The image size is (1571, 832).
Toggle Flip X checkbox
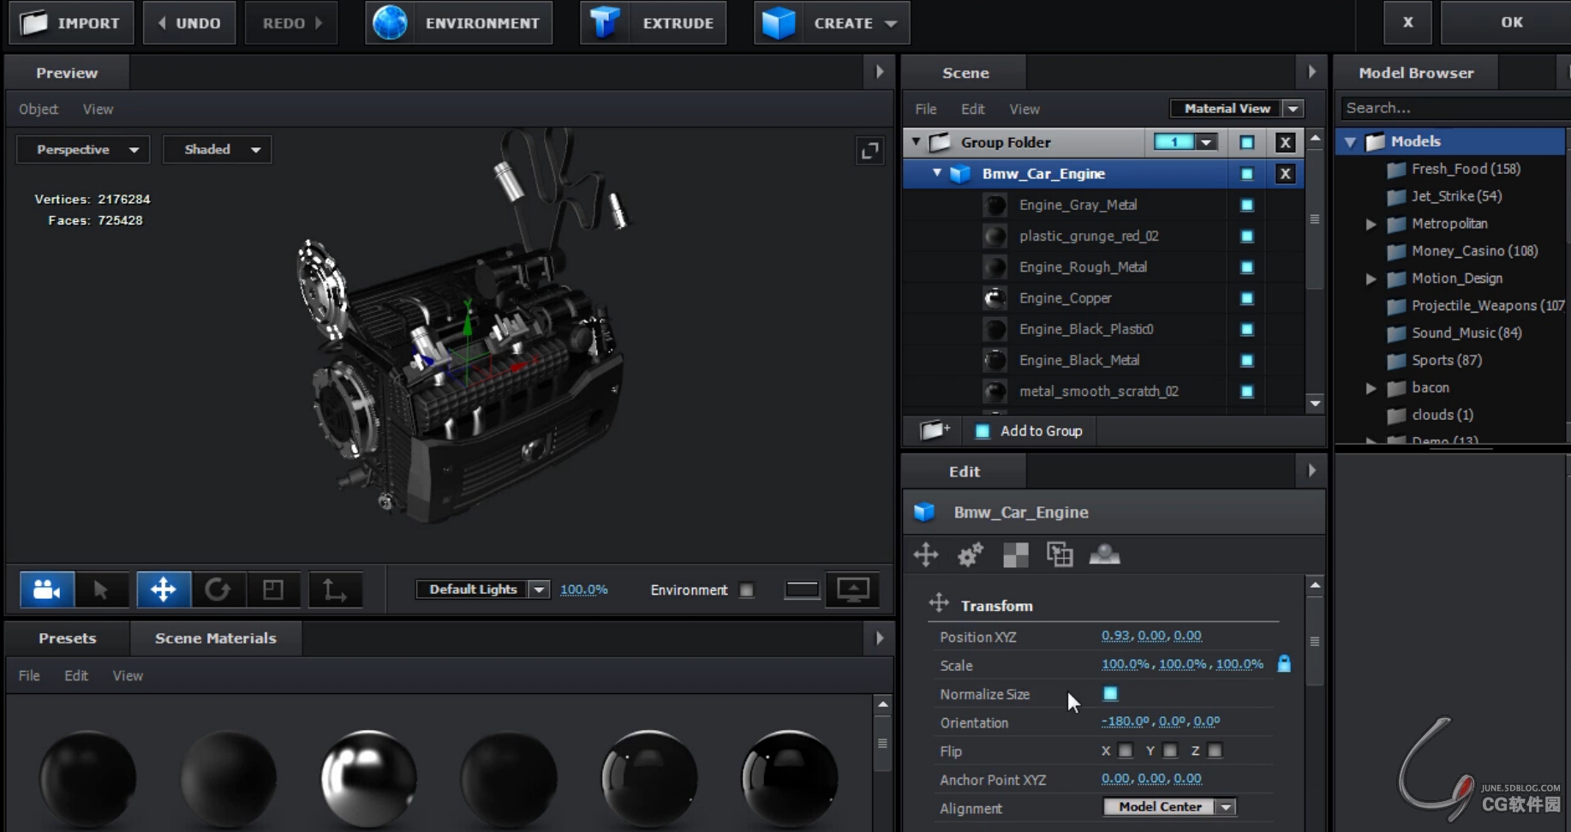(x=1126, y=751)
